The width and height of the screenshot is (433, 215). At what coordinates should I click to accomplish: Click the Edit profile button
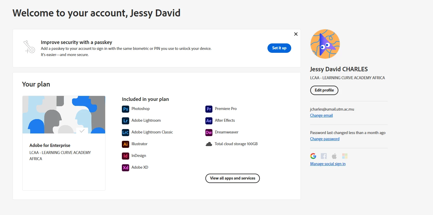[x=324, y=90]
